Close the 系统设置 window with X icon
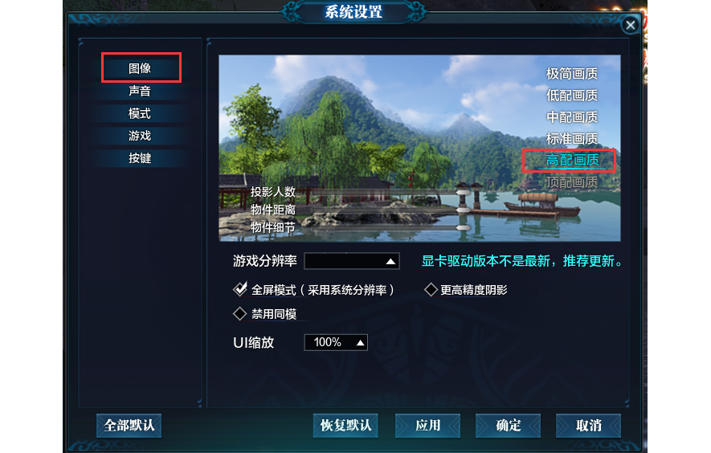The height and width of the screenshot is (453, 711). tap(630, 25)
